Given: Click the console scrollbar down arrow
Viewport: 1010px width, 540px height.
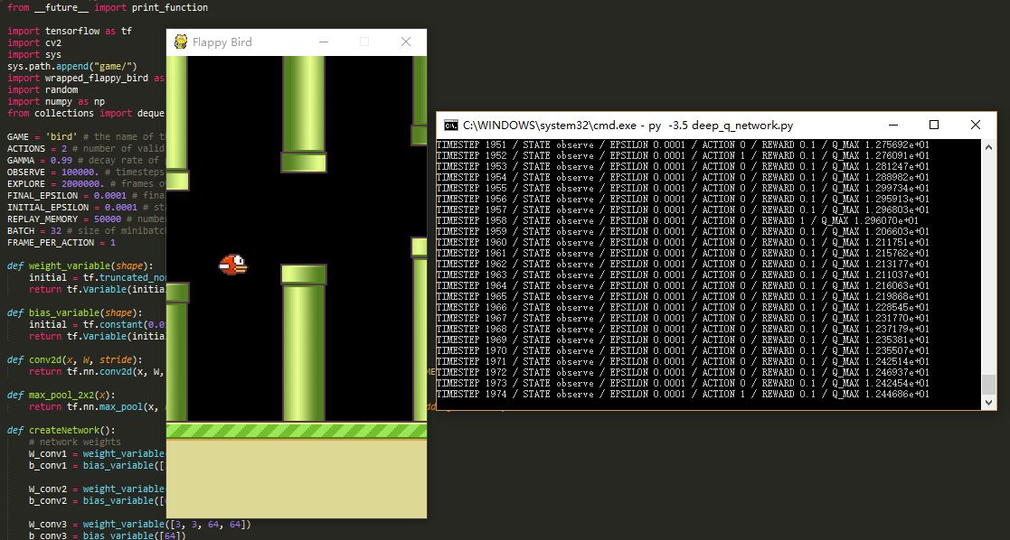Looking at the screenshot, I should [x=989, y=404].
